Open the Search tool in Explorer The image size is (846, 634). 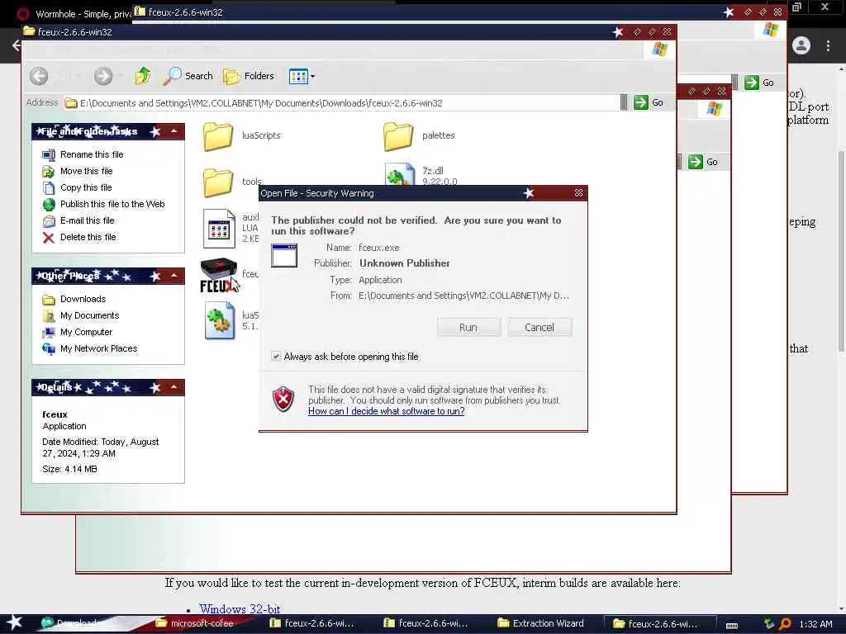[x=188, y=76]
